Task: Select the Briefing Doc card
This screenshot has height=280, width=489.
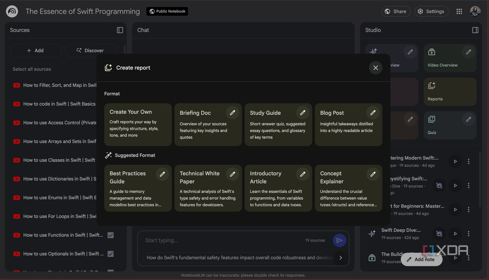Action: coord(208,124)
